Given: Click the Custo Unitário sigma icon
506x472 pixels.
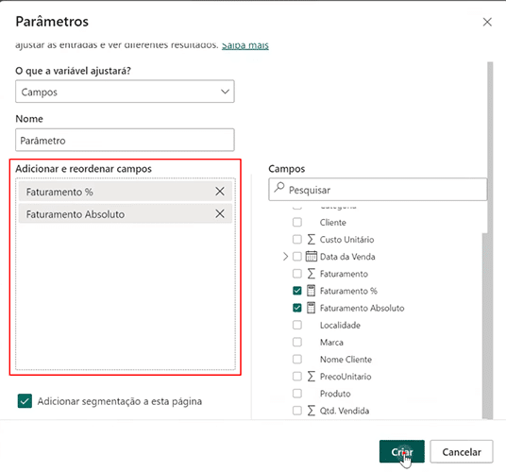Looking at the screenshot, I should tap(312, 240).
